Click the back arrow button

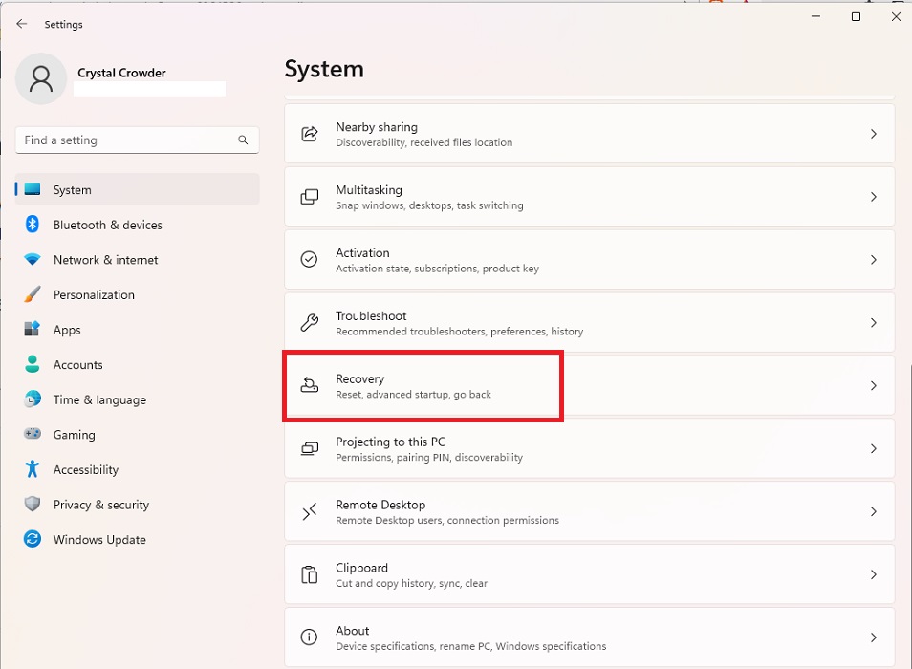point(21,24)
